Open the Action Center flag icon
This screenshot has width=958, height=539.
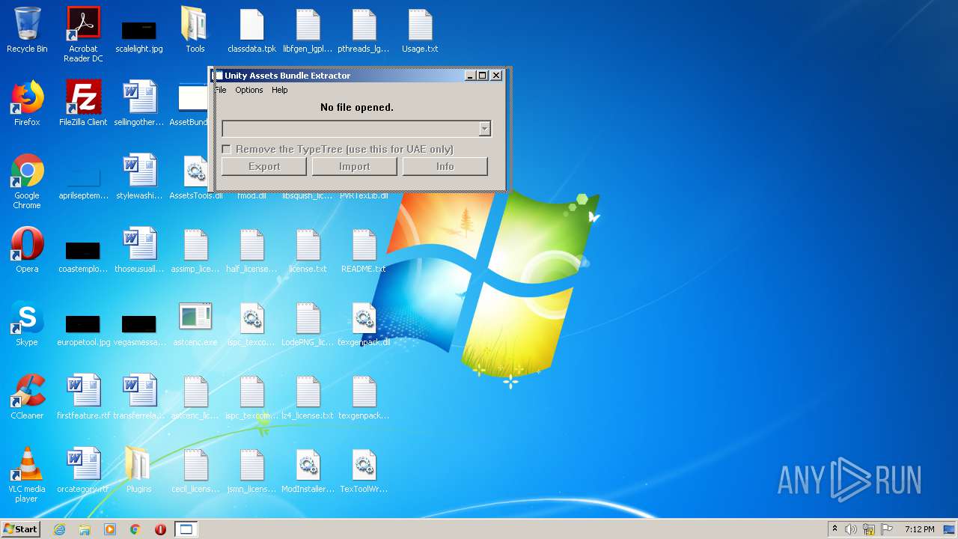[887, 529]
